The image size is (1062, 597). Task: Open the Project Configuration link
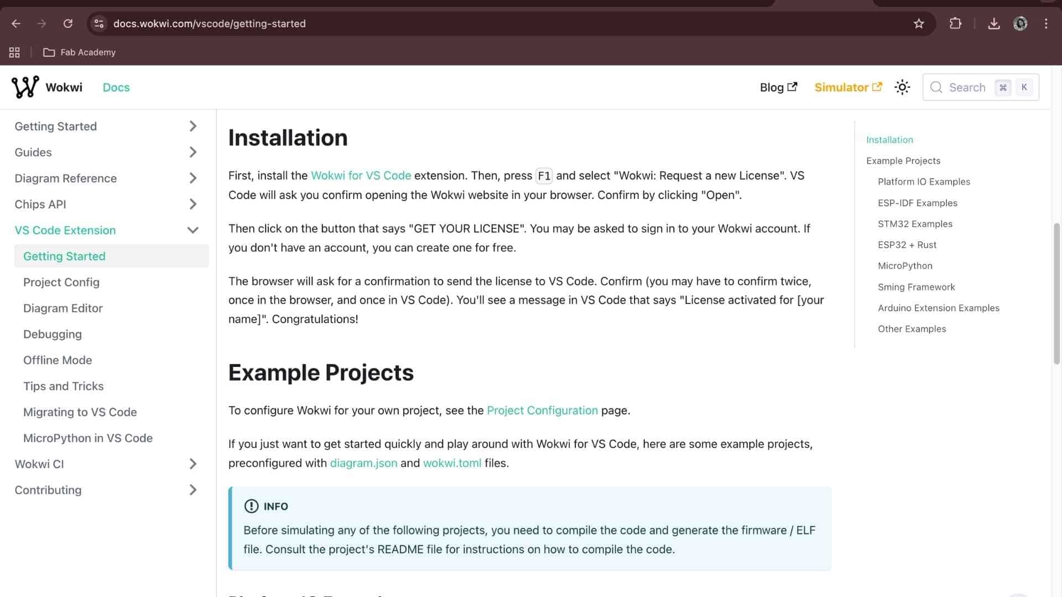(x=542, y=411)
